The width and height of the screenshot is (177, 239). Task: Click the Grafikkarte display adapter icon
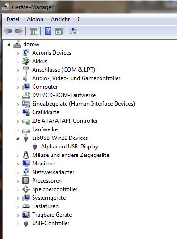(x=26, y=112)
